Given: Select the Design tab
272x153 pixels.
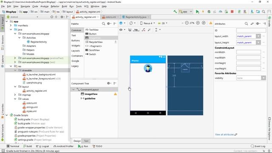Looking at the screenshot, I should [x=77, y=141].
